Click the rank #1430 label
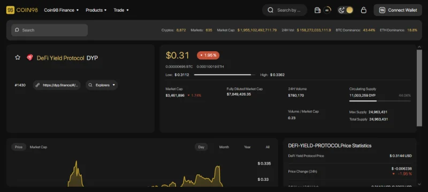Screen dimensions: 428x192 point(20,85)
